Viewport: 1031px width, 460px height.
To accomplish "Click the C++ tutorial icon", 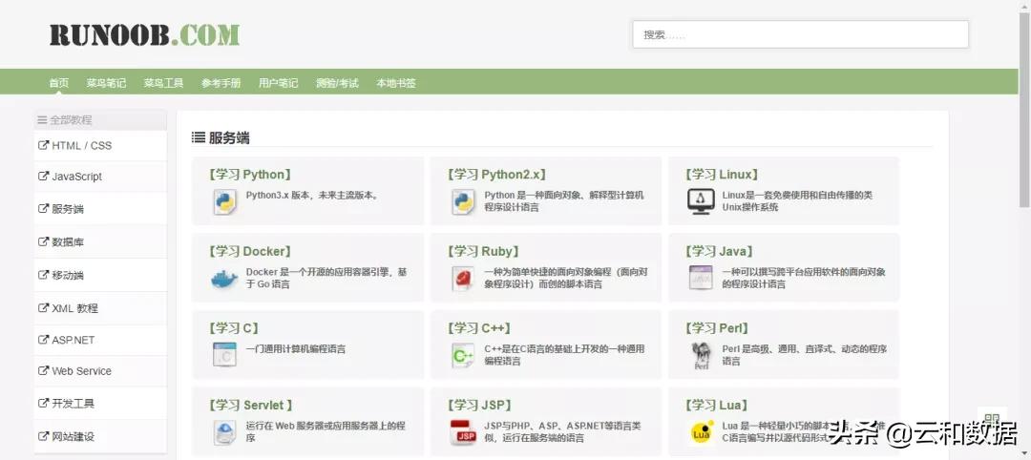I will pyautogui.click(x=463, y=356).
